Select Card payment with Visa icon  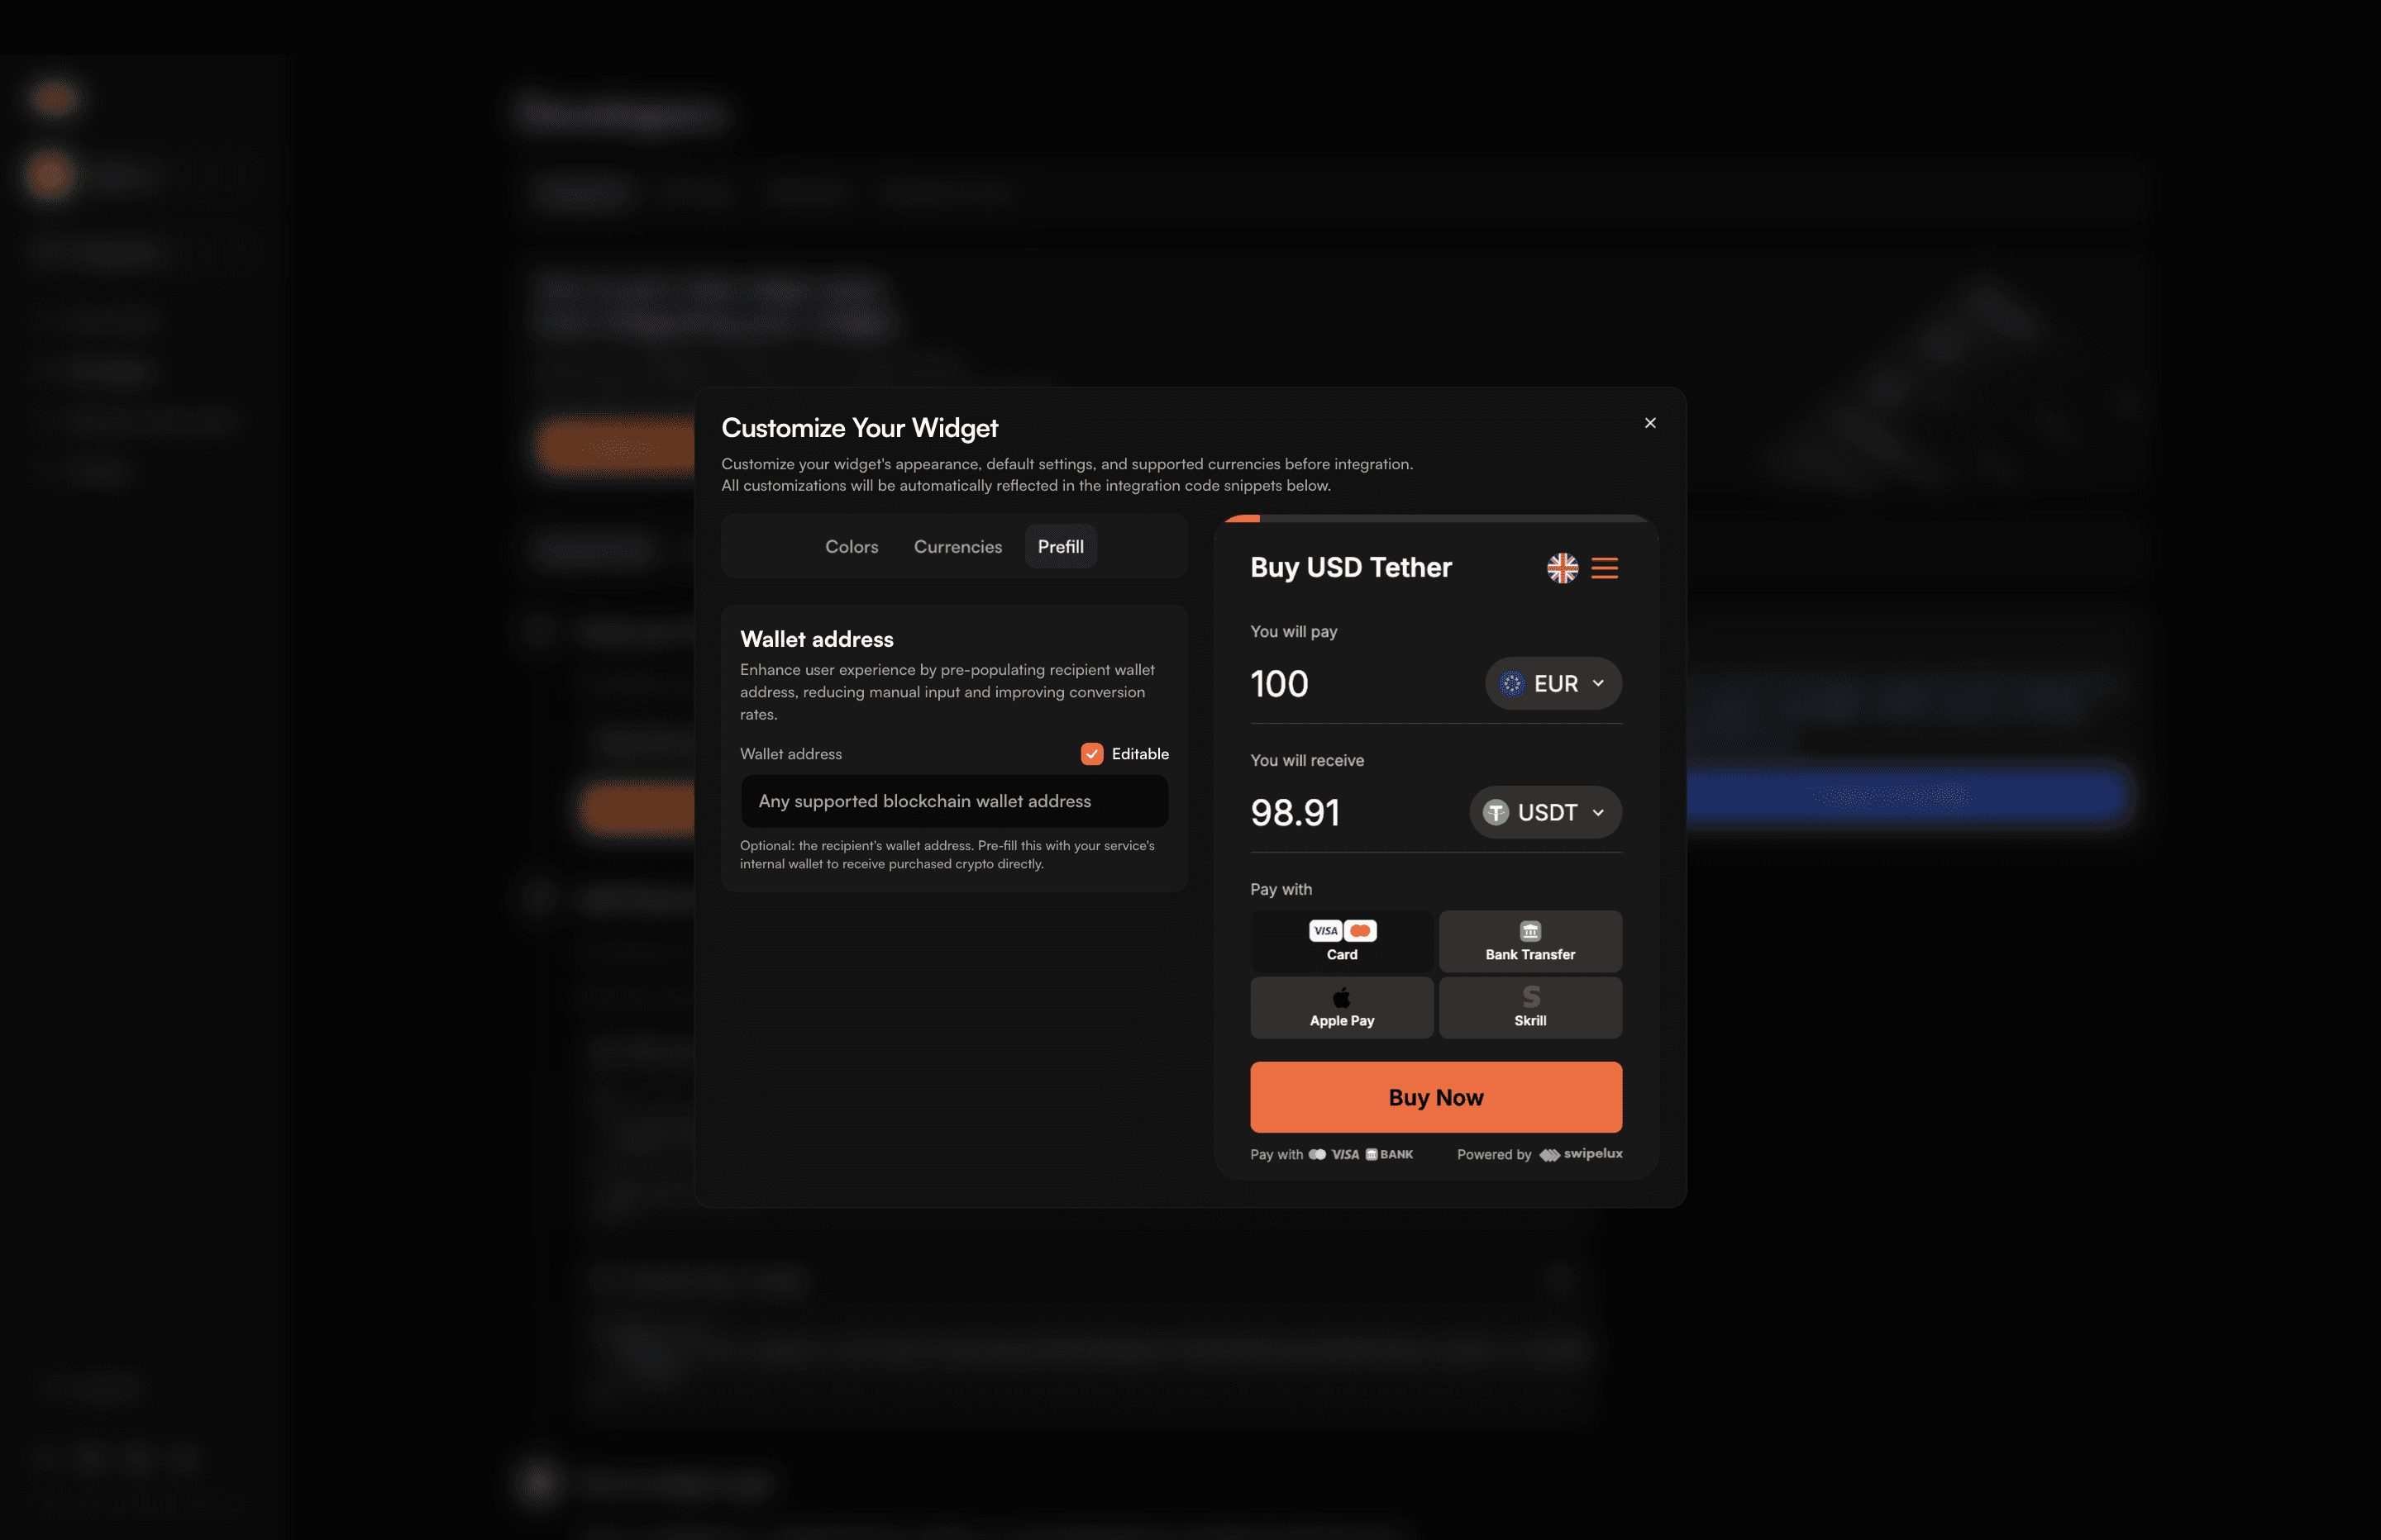(1342, 941)
